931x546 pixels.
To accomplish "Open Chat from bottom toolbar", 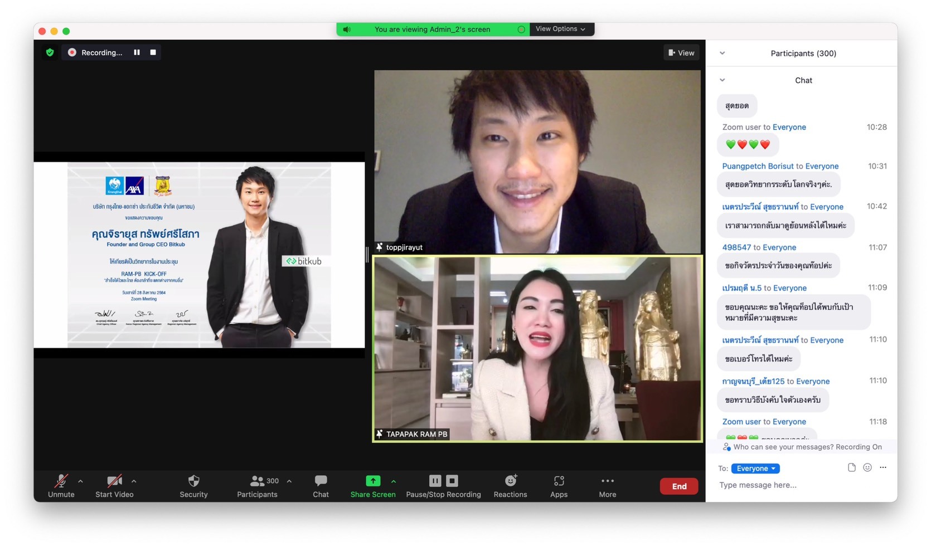I will (x=321, y=486).
